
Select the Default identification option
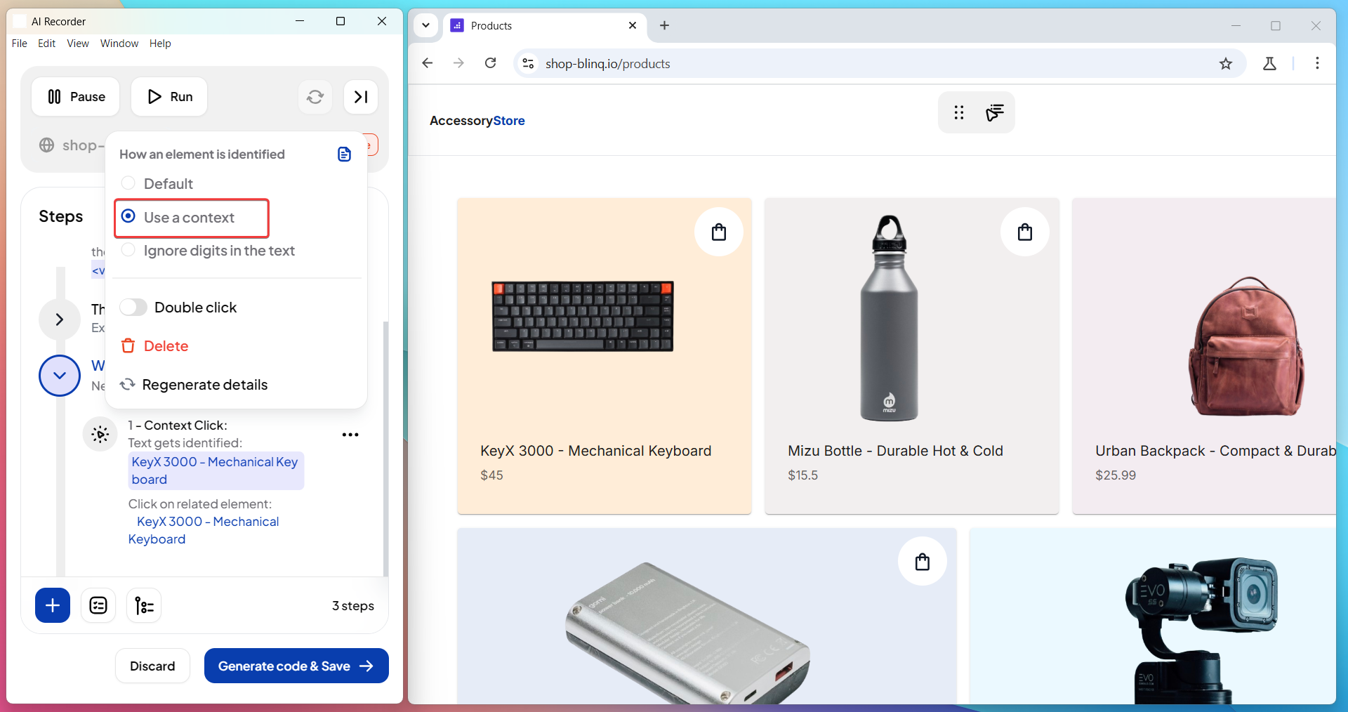click(x=128, y=183)
